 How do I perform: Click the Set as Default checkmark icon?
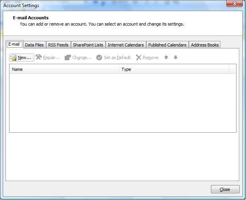[x=99, y=57]
